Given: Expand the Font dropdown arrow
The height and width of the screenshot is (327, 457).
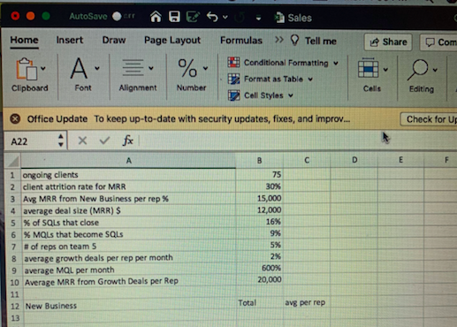Looking at the screenshot, I should (97, 69).
